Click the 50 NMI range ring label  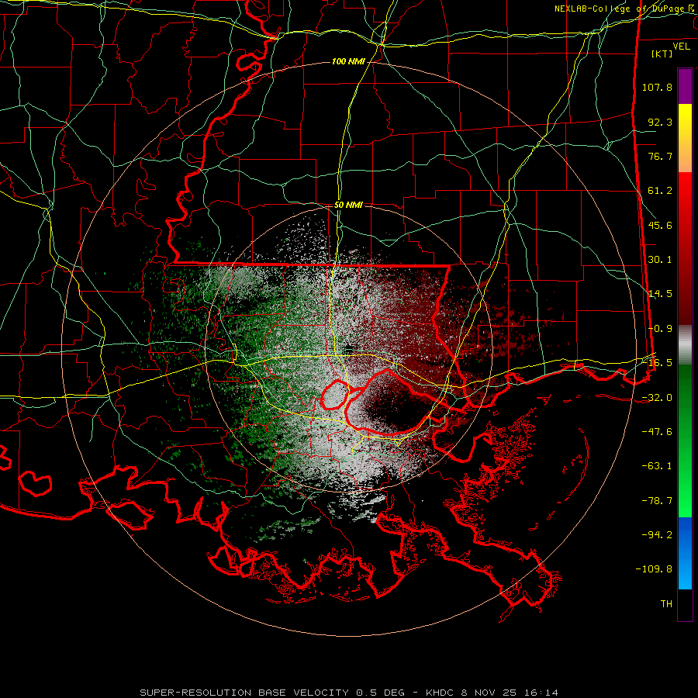[348, 205]
